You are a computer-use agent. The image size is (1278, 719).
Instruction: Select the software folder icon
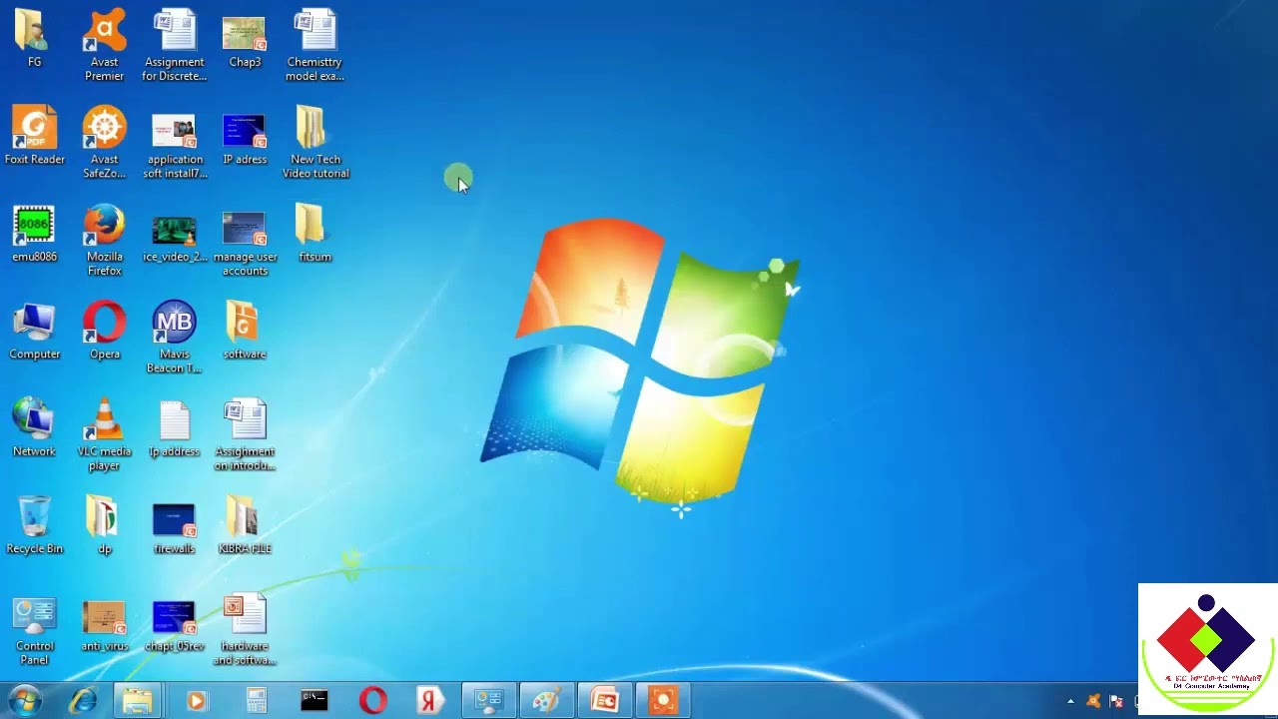[245, 331]
